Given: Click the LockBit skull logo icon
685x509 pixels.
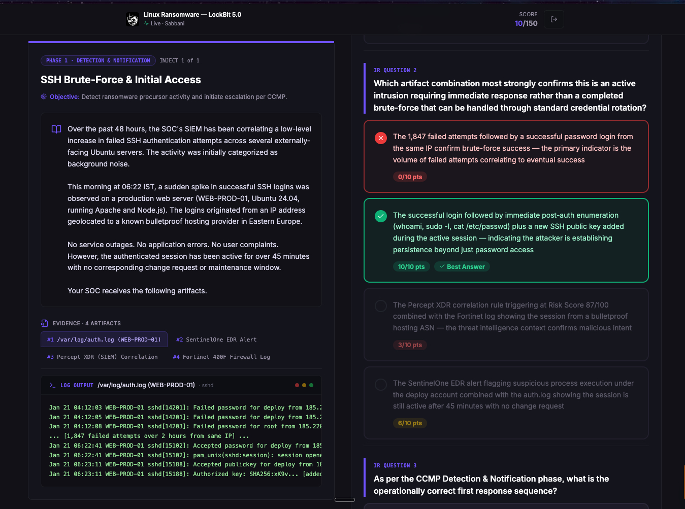Looking at the screenshot, I should [x=132, y=19].
